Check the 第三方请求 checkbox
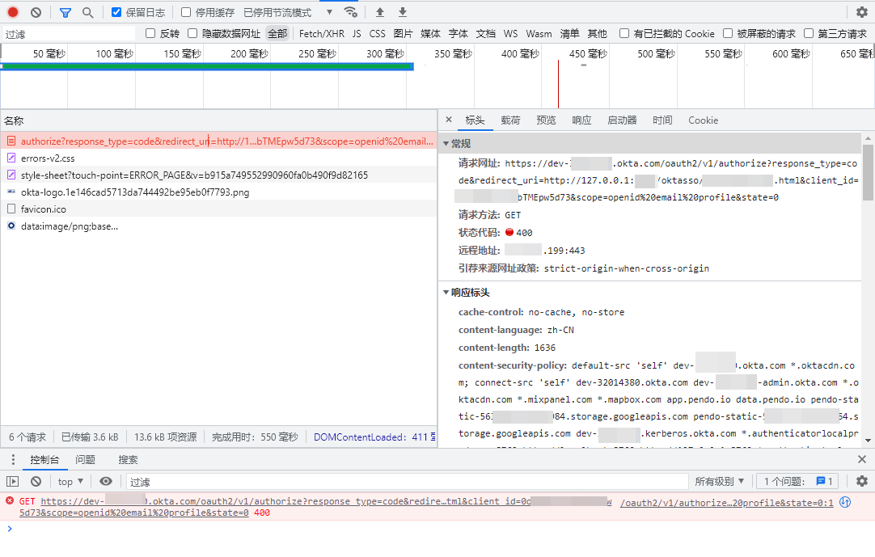Image resolution: width=875 pixels, height=557 pixels. pyautogui.click(x=809, y=33)
